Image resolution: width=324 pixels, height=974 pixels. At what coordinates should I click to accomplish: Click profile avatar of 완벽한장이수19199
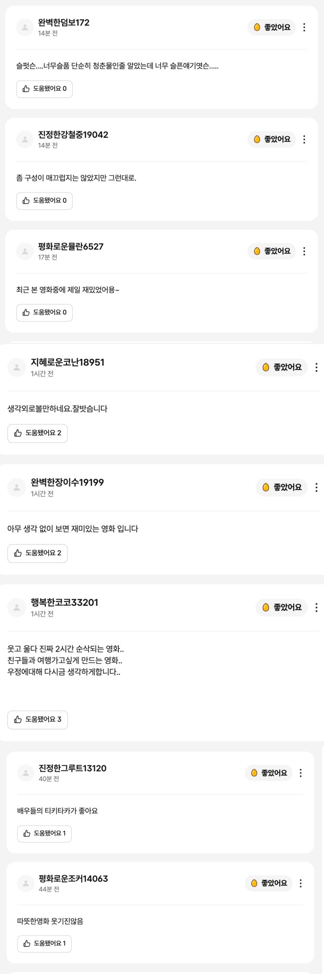tap(17, 487)
